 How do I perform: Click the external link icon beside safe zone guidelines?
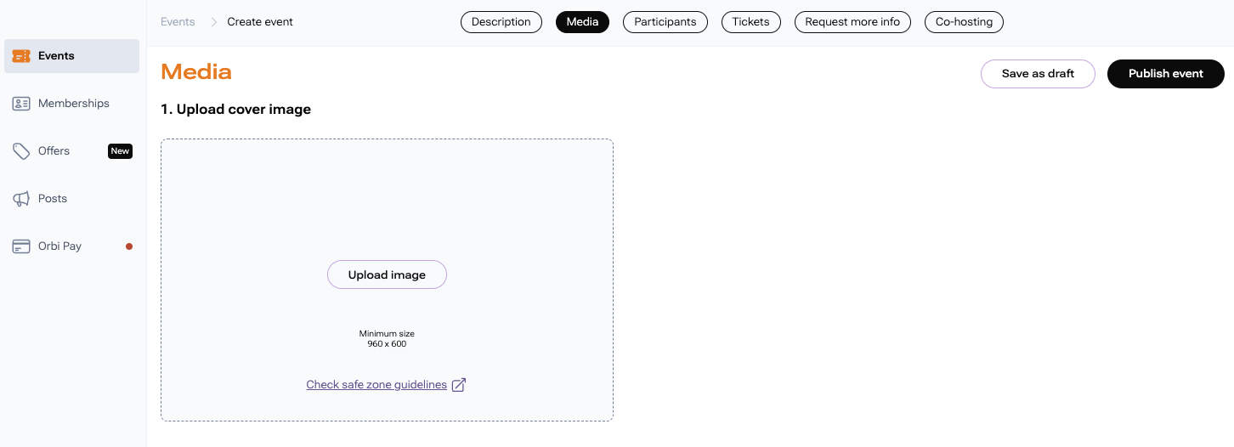[x=459, y=385]
